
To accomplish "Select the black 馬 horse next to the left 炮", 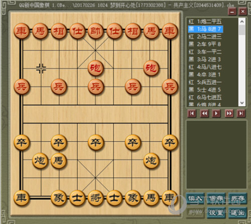I will [x=59, y=161].
